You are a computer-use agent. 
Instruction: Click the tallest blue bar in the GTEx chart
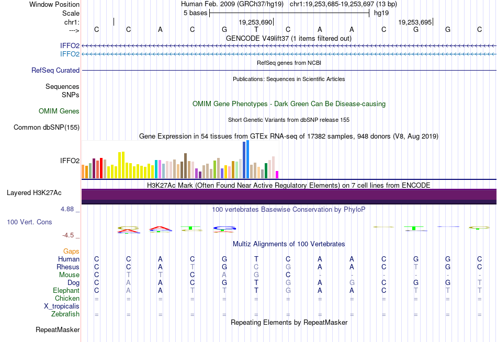(x=248, y=159)
